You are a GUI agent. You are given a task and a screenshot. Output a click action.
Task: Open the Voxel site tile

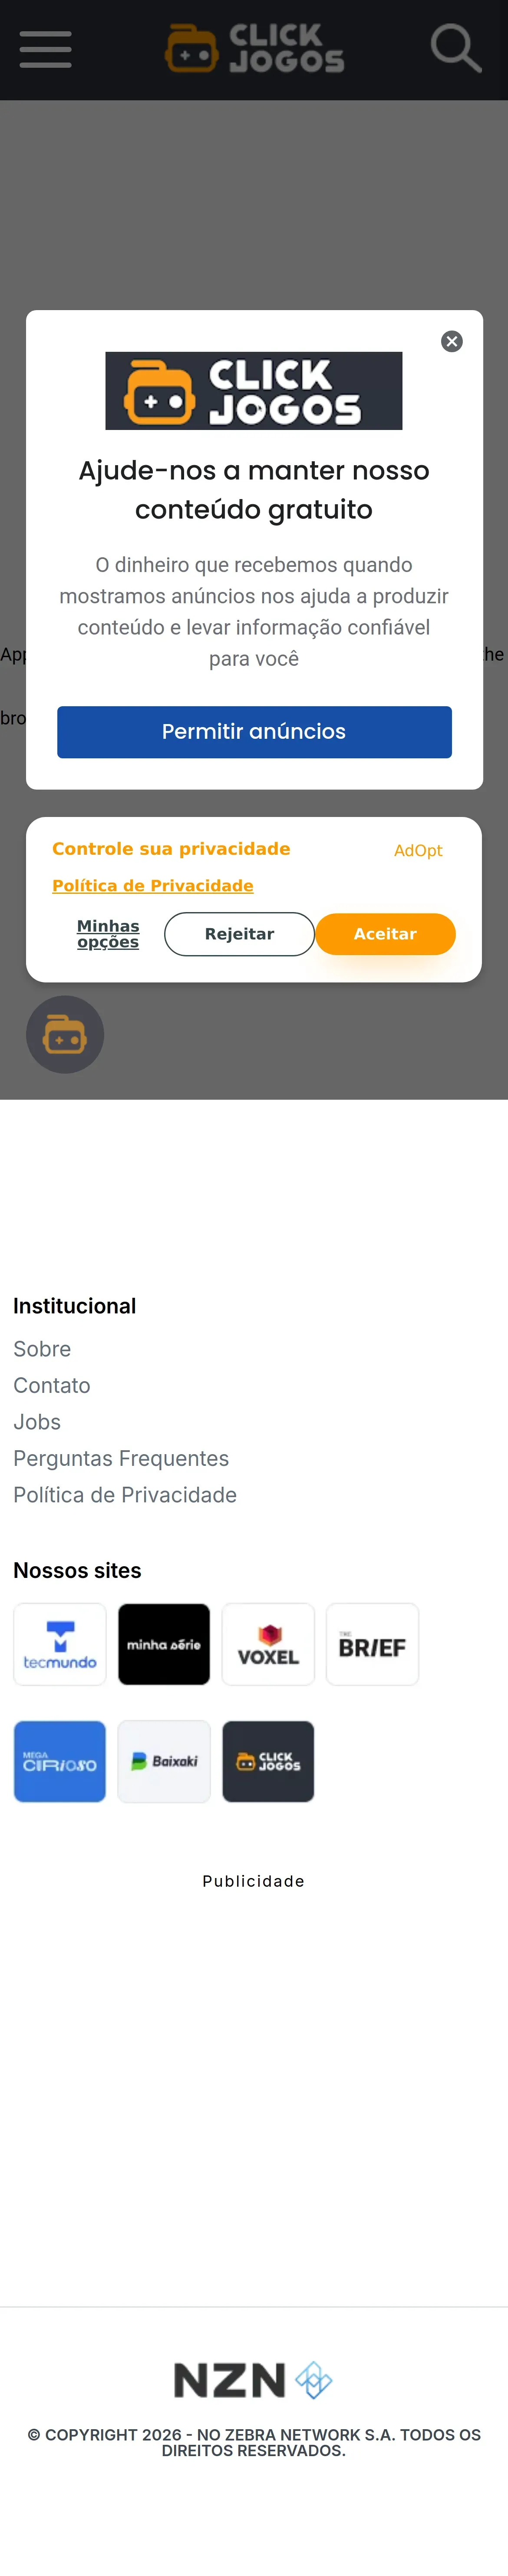[268, 1645]
